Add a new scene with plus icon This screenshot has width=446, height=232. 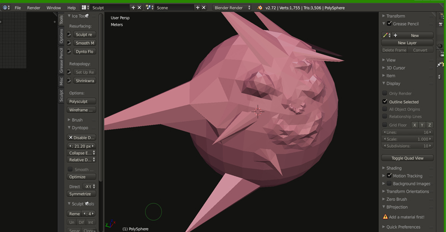point(198,8)
